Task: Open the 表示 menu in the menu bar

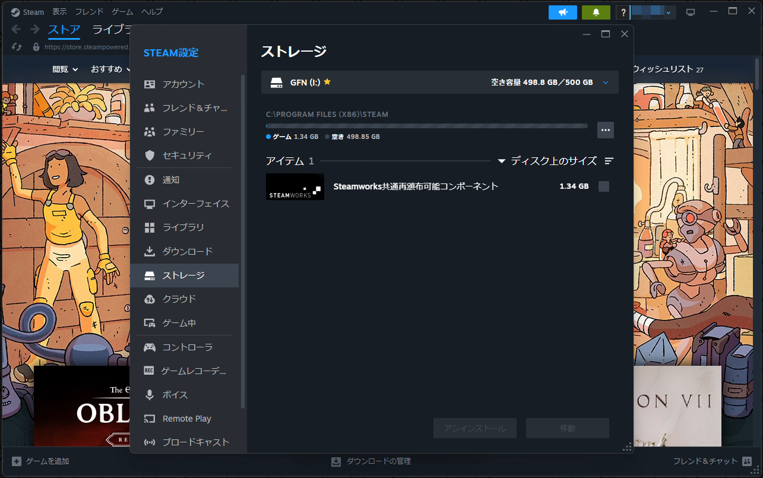Action: coord(59,11)
